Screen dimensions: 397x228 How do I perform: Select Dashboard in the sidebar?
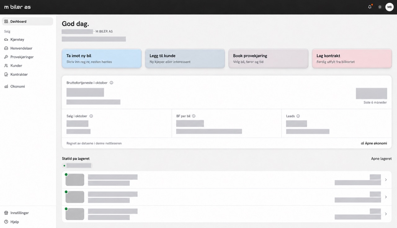tap(28, 21)
